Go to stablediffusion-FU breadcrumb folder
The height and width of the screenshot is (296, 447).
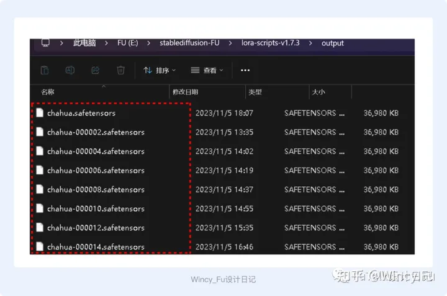click(x=189, y=43)
